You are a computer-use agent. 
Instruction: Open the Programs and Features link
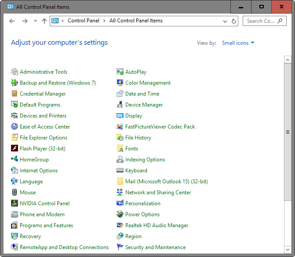(x=46, y=225)
